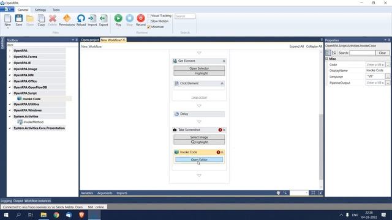Switch to the Settings ribbon tab
The width and height of the screenshot is (392, 220).
pos(40,10)
